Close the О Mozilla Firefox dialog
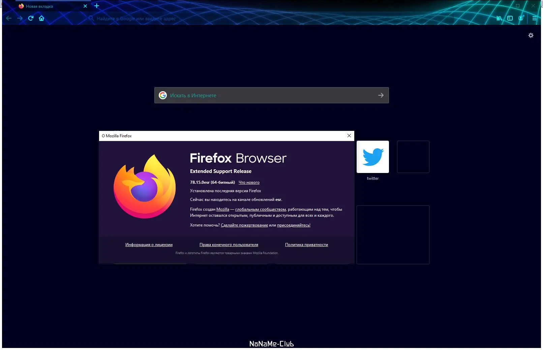543x350 pixels. [349, 136]
